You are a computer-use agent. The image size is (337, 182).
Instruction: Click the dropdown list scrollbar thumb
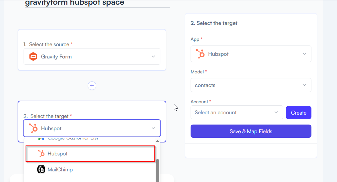click(157, 171)
